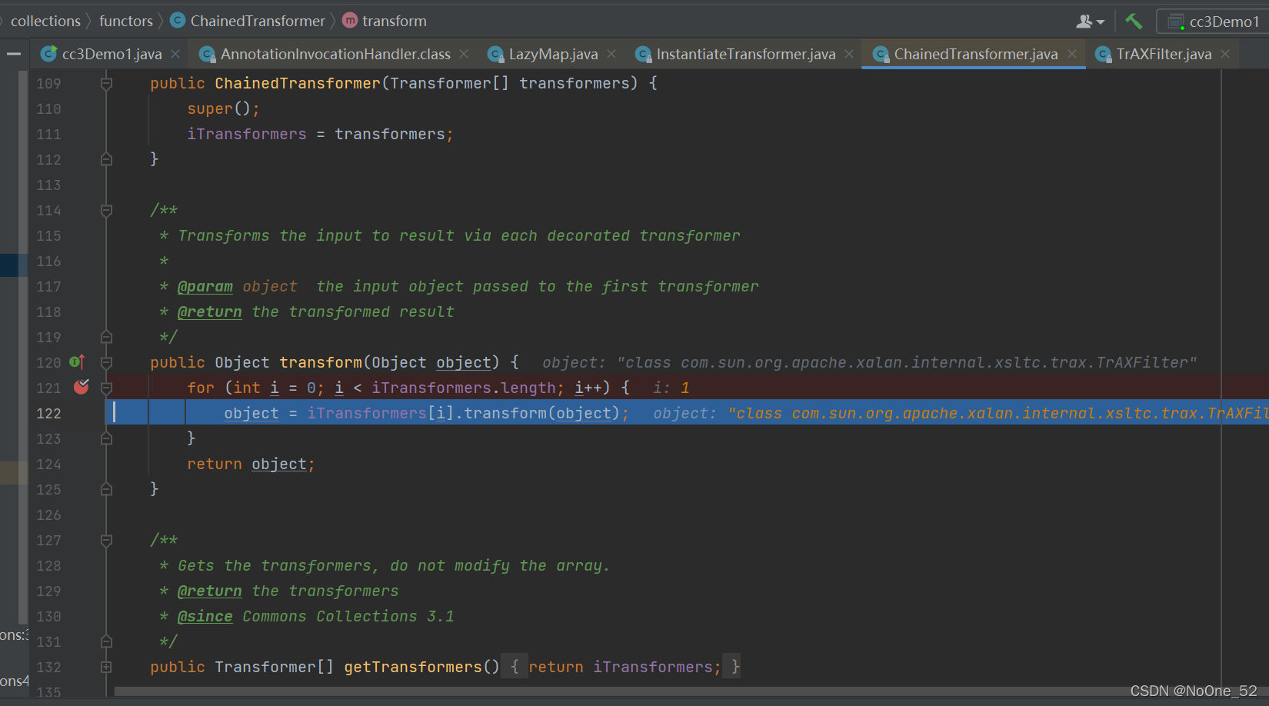
Task: Click the TrAXFilter.java tab class icon
Action: [x=1104, y=54]
